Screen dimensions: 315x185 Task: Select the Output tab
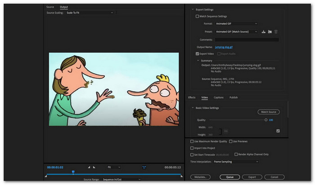(x=64, y=7)
